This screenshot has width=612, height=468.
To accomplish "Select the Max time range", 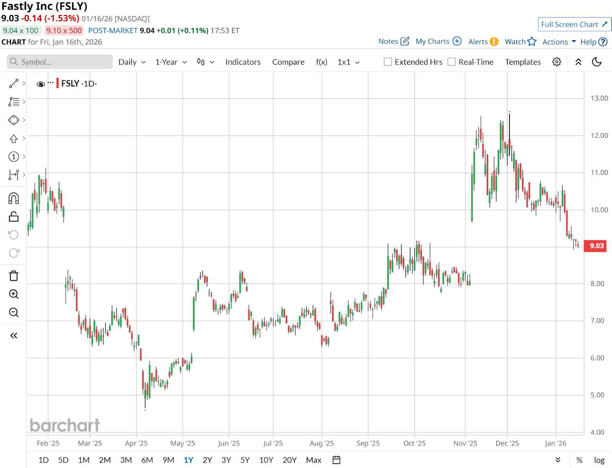I will point(314,460).
